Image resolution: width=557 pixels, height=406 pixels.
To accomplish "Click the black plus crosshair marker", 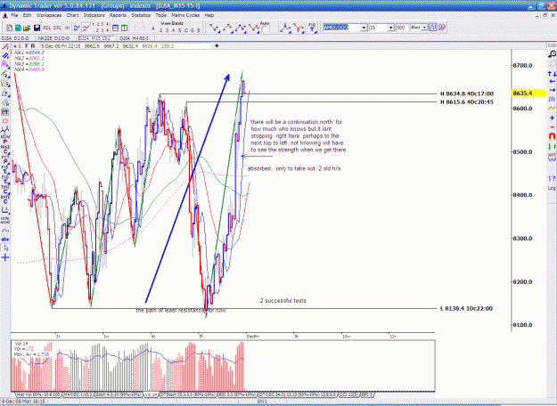I will tap(217, 45).
